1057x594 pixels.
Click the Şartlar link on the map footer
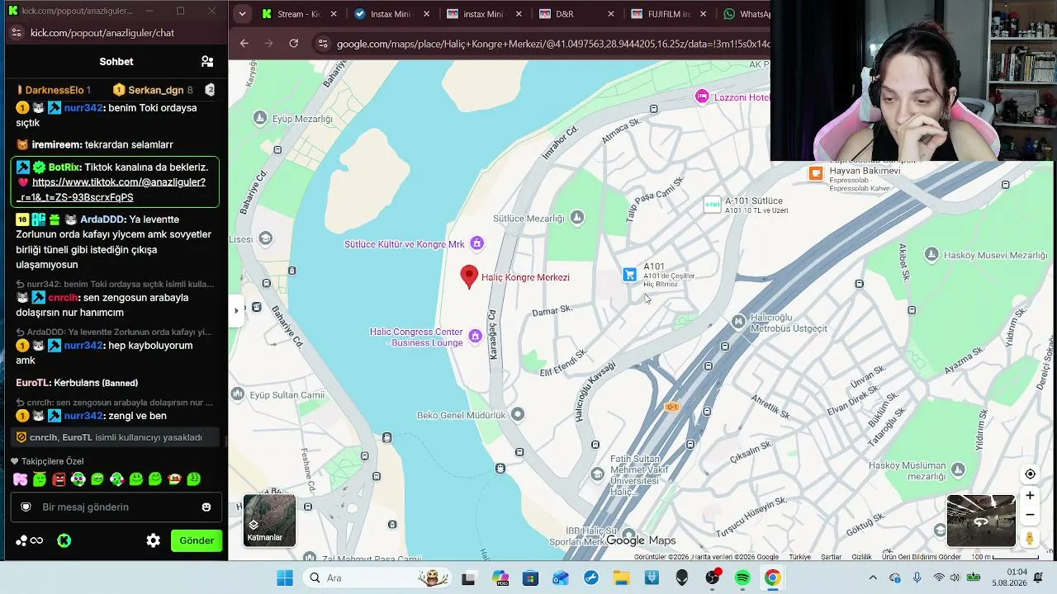click(831, 557)
